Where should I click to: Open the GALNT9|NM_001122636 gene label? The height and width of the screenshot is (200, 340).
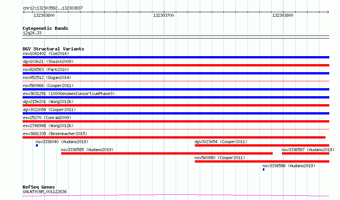click(x=45, y=192)
